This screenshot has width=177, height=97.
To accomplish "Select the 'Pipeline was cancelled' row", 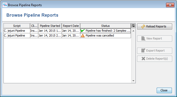I will point(67,35).
